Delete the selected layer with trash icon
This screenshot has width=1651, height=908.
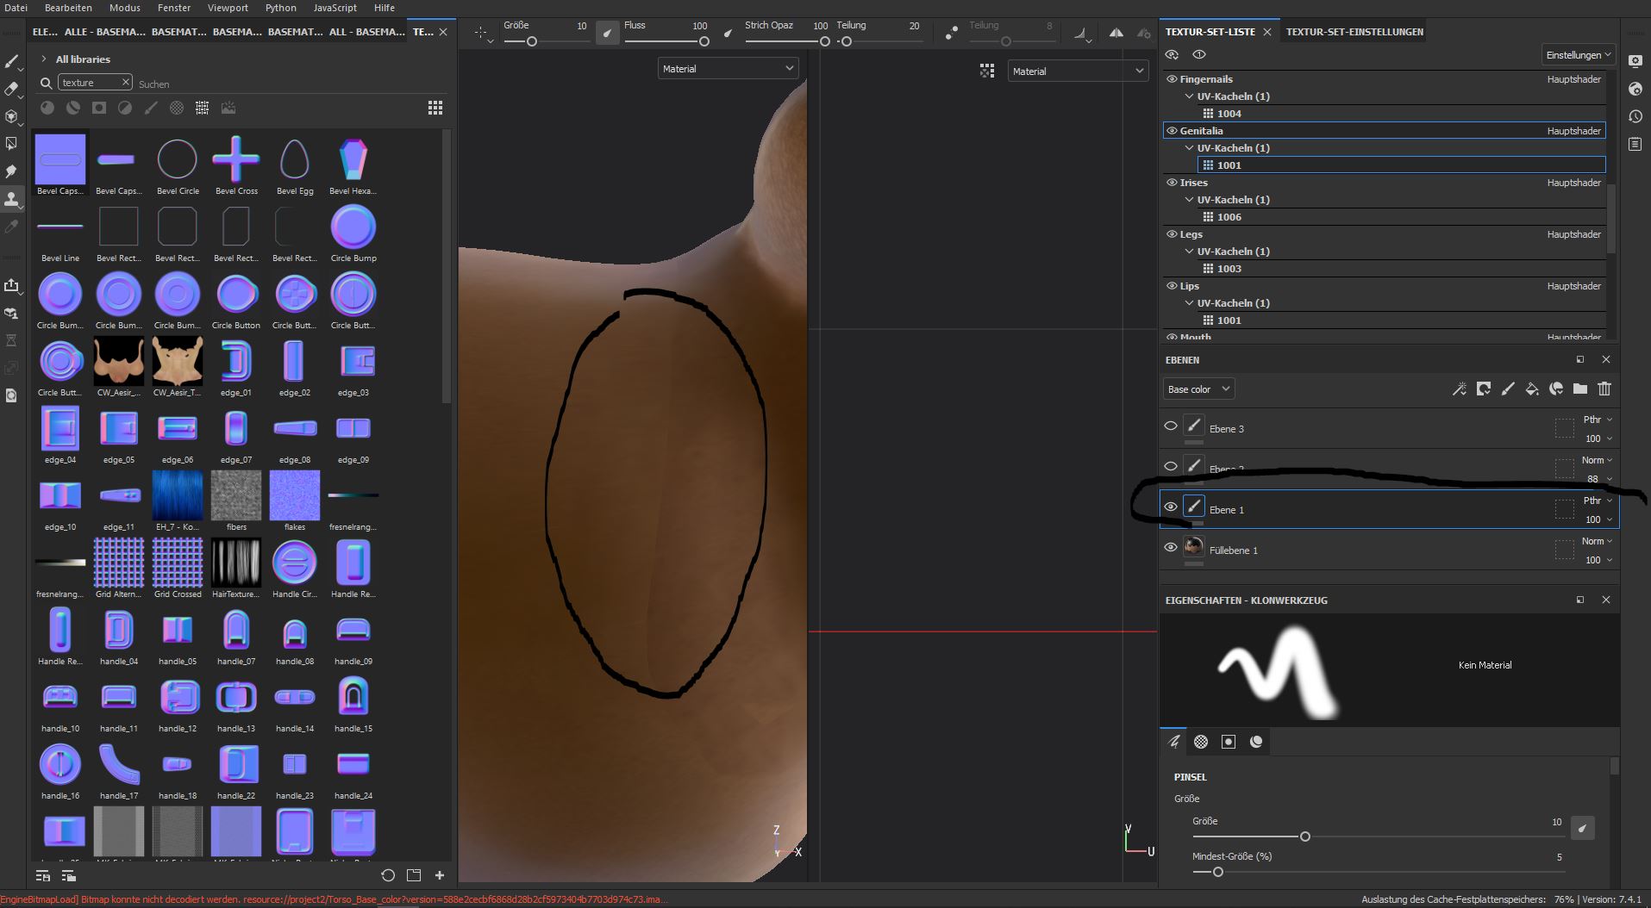pyautogui.click(x=1604, y=389)
